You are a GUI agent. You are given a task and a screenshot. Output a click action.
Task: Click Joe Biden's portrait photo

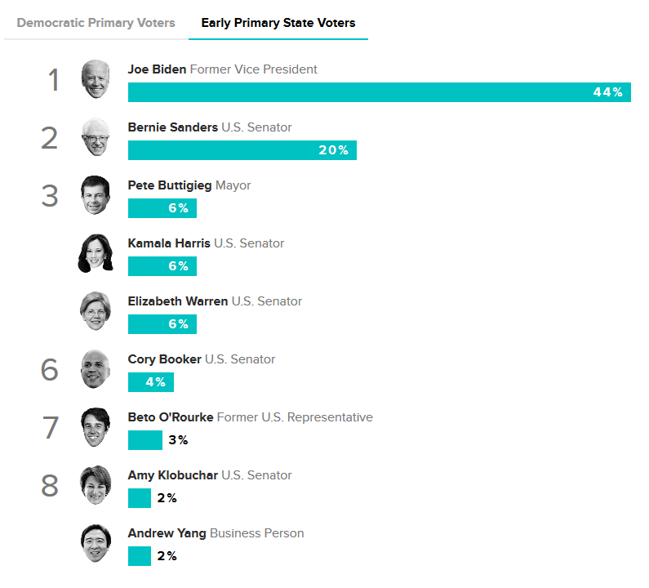[96, 79]
